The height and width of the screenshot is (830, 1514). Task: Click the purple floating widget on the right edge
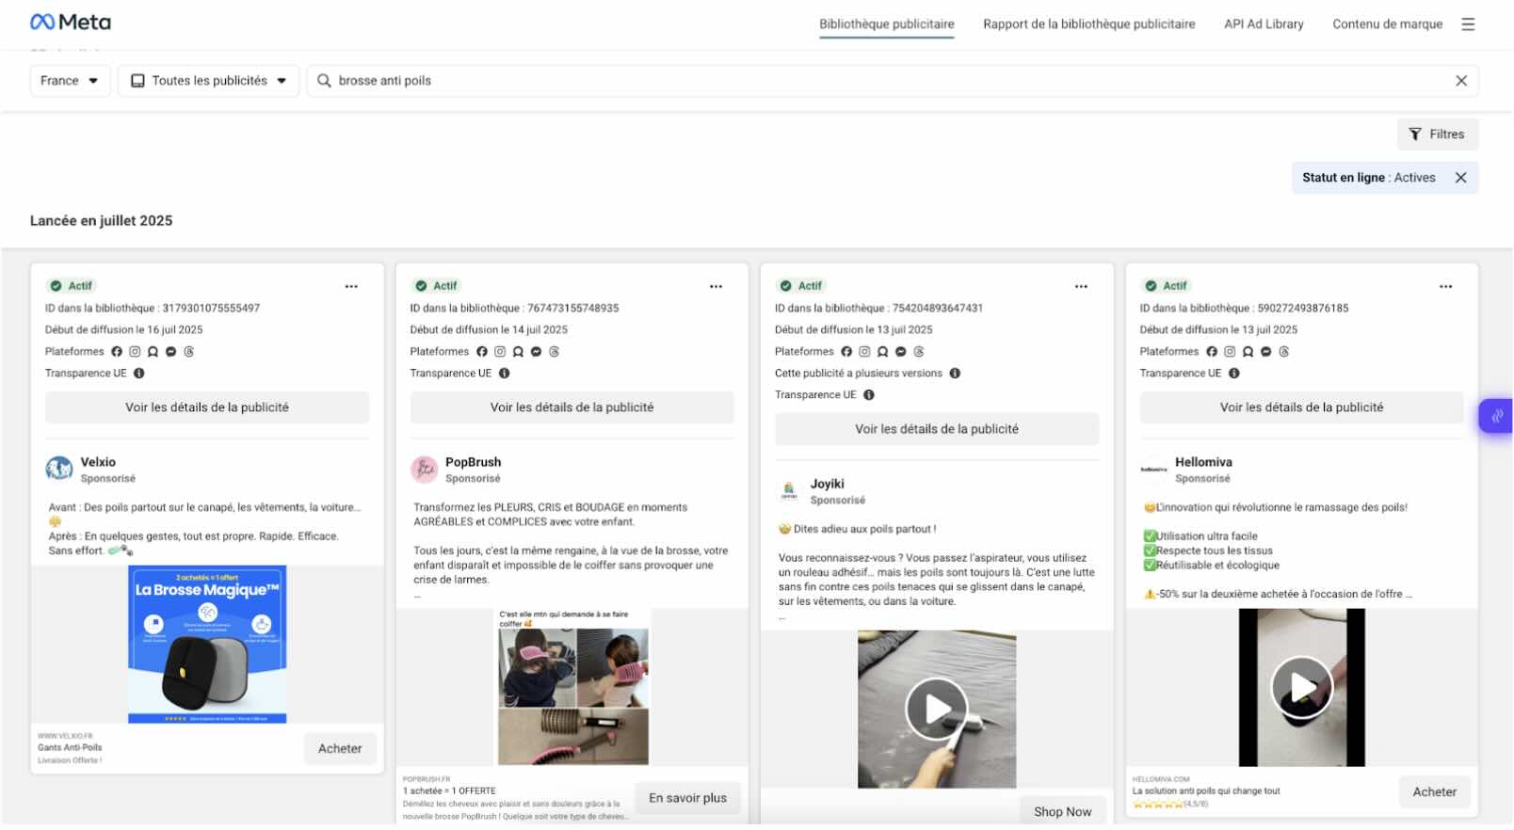tap(1496, 416)
